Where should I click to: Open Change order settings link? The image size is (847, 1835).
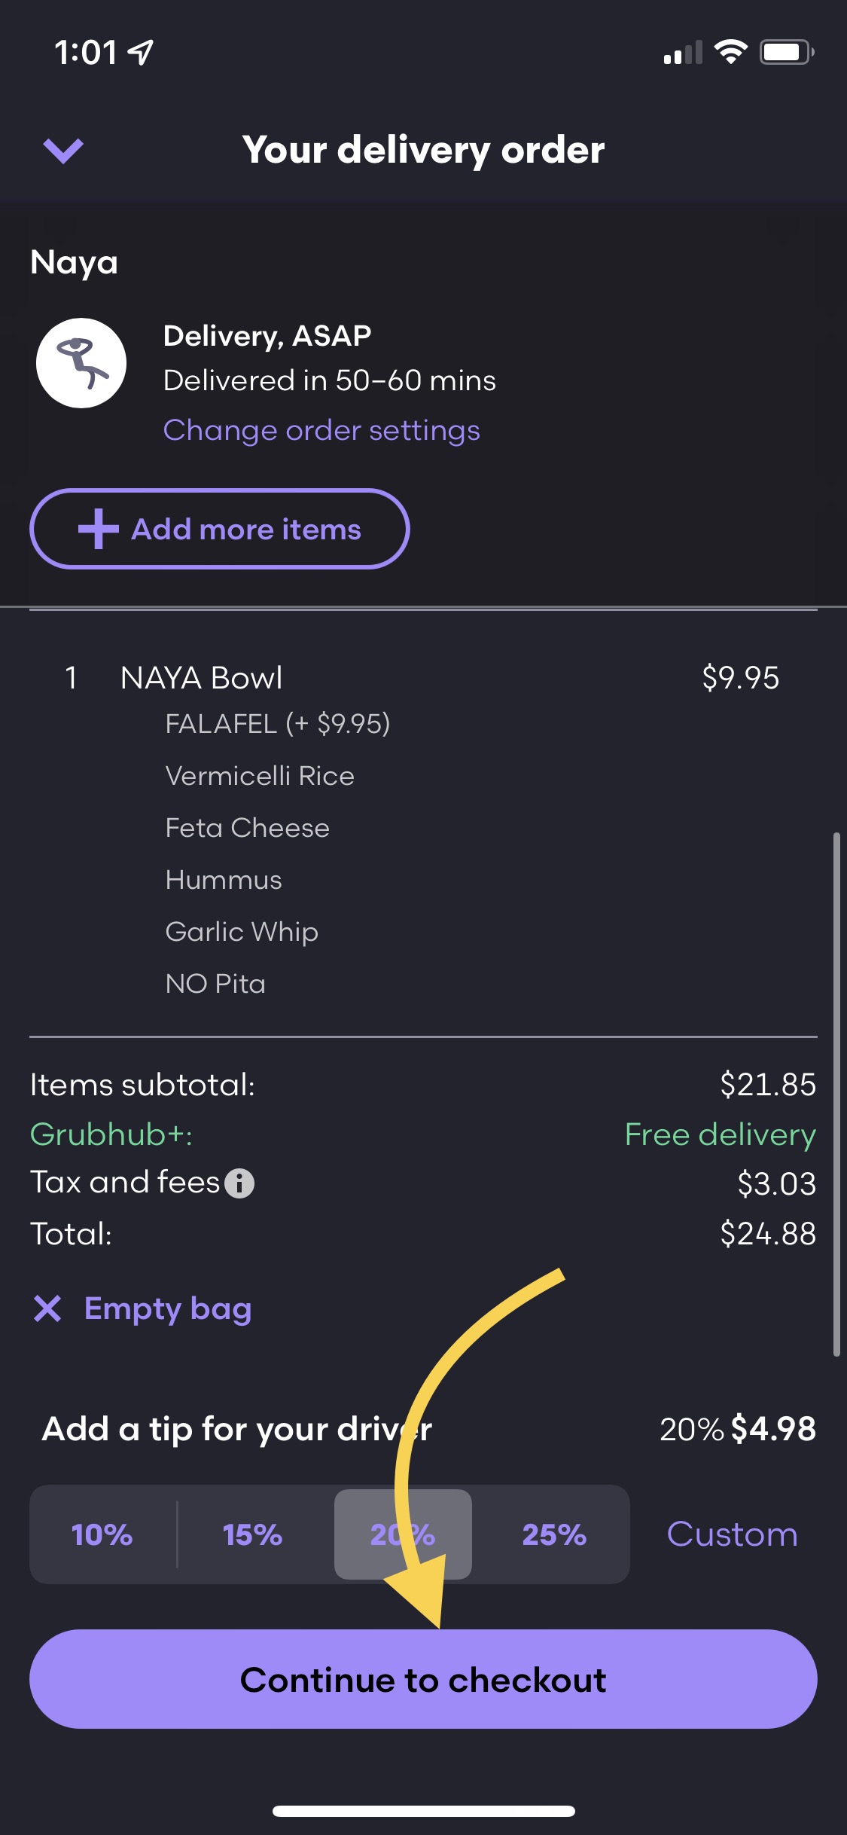tap(321, 431)
